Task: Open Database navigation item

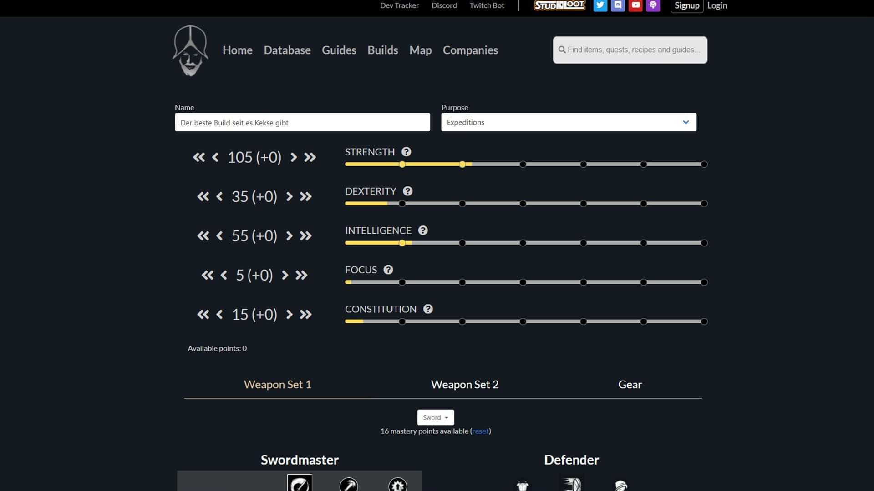Action: [x=287, y=50]
